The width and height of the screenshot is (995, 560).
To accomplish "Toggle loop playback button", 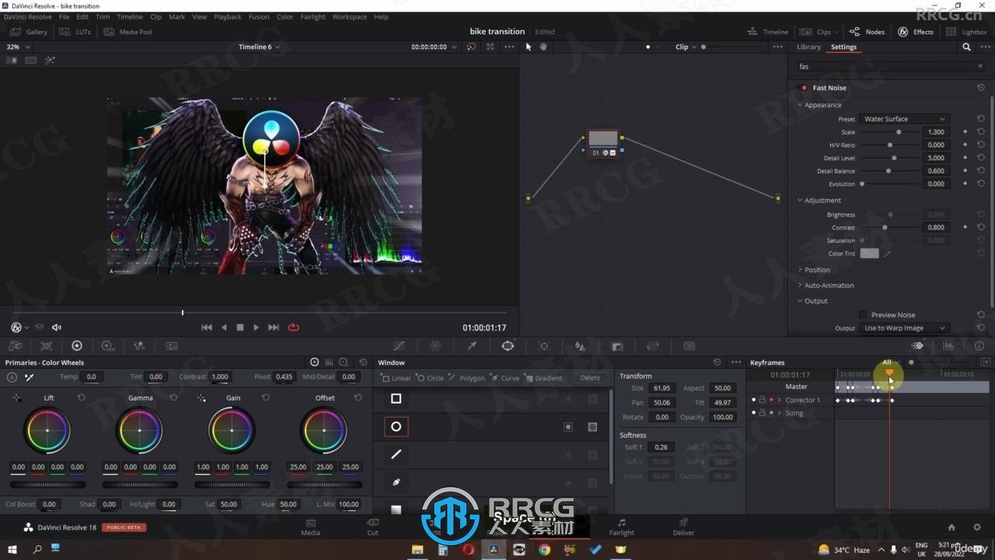I will click(293, 327).
